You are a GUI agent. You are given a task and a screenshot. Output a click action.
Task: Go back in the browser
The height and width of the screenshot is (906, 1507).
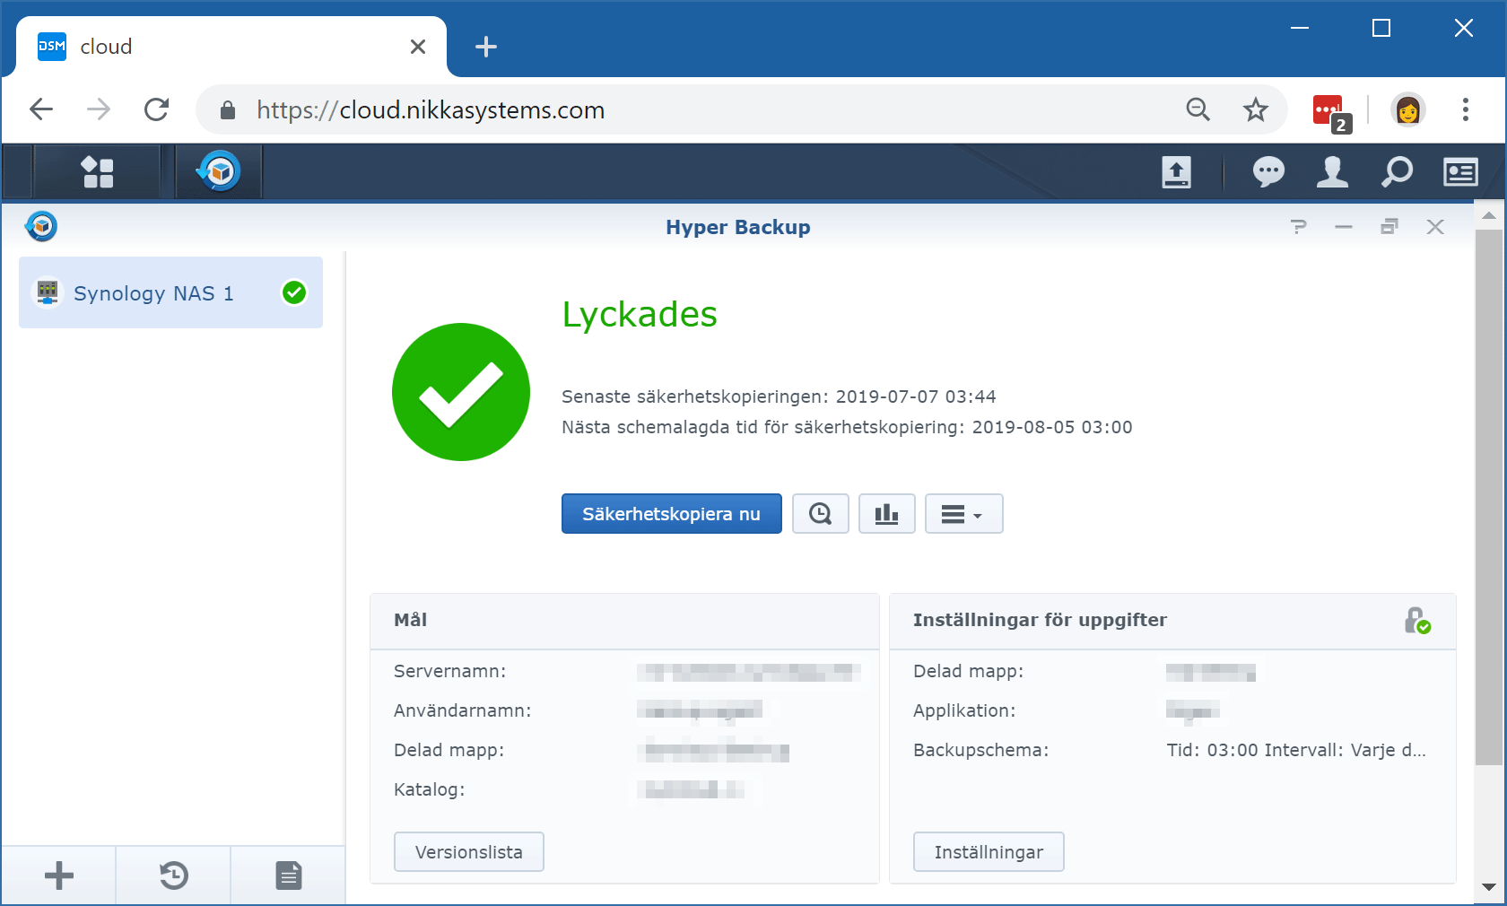tap(41, 109)
